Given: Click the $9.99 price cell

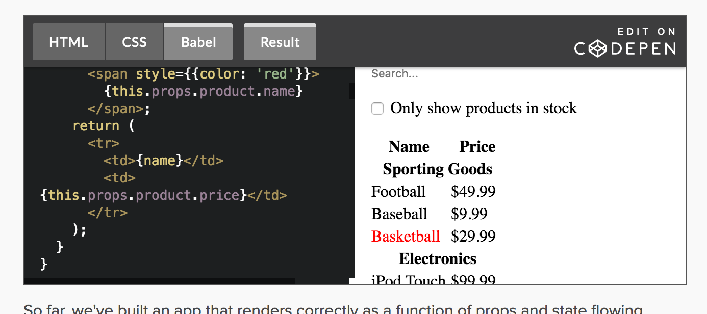Looking at the screenshot, I should click(469, 214).
